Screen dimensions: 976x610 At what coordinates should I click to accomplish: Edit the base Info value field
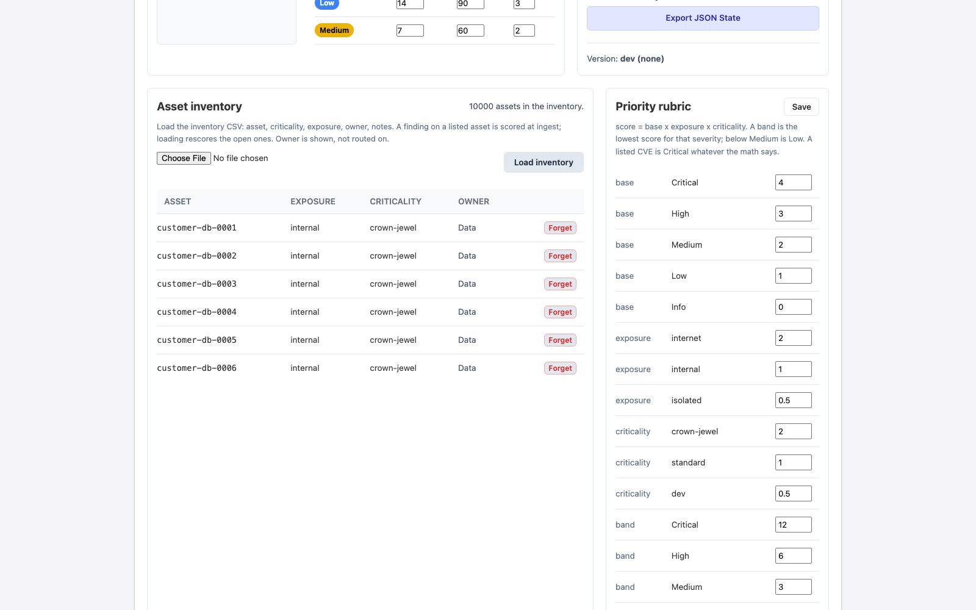pos(794,307)
